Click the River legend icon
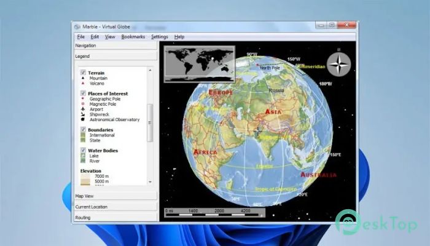Screen dimensions: 430x246 [83, 161]
